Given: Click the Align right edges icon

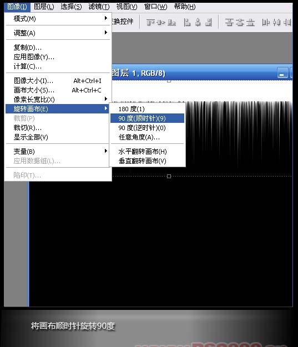Looking at the screenshot, I should point(209,22).
